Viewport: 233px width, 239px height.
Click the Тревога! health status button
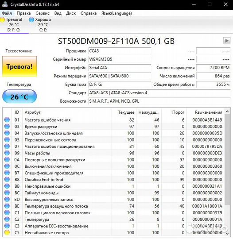tap(19, 66)
